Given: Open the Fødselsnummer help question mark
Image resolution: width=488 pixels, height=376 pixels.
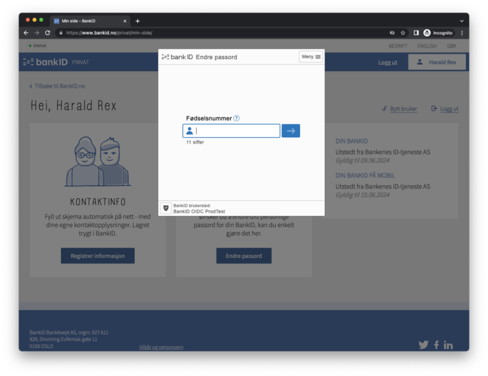Looking at the screenshot, I should tap(236, 118).
